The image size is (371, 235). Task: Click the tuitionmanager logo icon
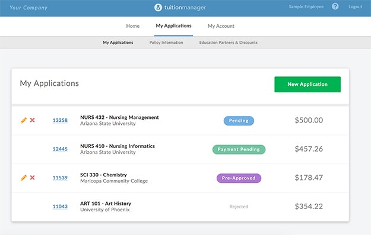pyautogui.click(x=158, y=7)
